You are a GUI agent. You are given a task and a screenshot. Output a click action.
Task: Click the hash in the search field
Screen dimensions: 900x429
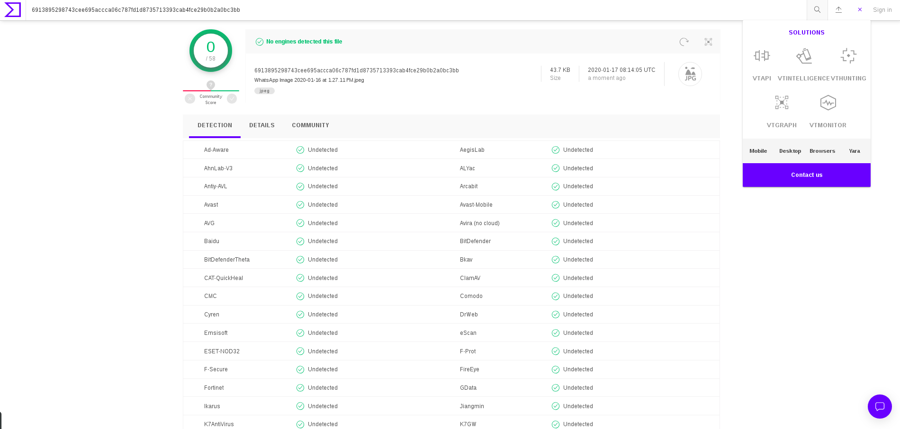coord(136,10)
